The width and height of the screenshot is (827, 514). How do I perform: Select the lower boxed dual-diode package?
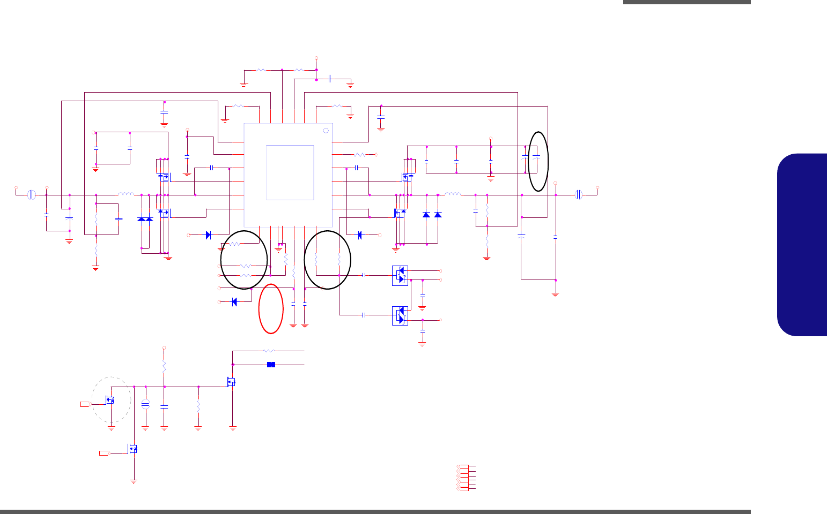400,315
